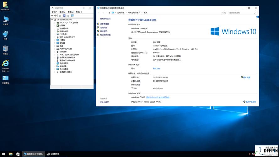Collapse the DS-20181019LIVA root node arrow
Image resolution: width=279 pixels, height=157 pixels.
52,20
